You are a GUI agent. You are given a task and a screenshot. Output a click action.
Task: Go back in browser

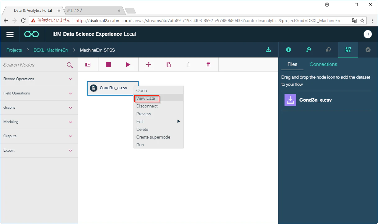pos(6,21)
